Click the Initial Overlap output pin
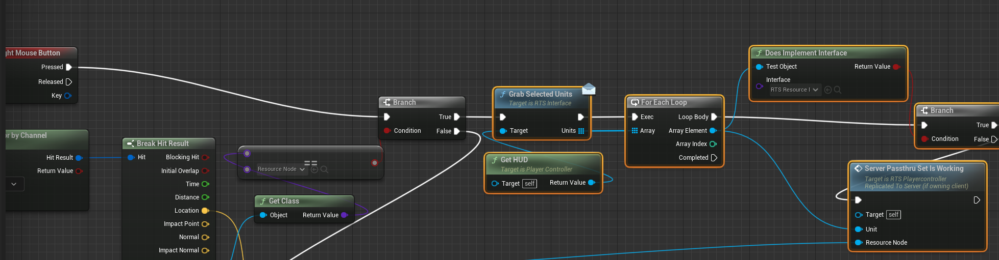 [x=205, y=171]
